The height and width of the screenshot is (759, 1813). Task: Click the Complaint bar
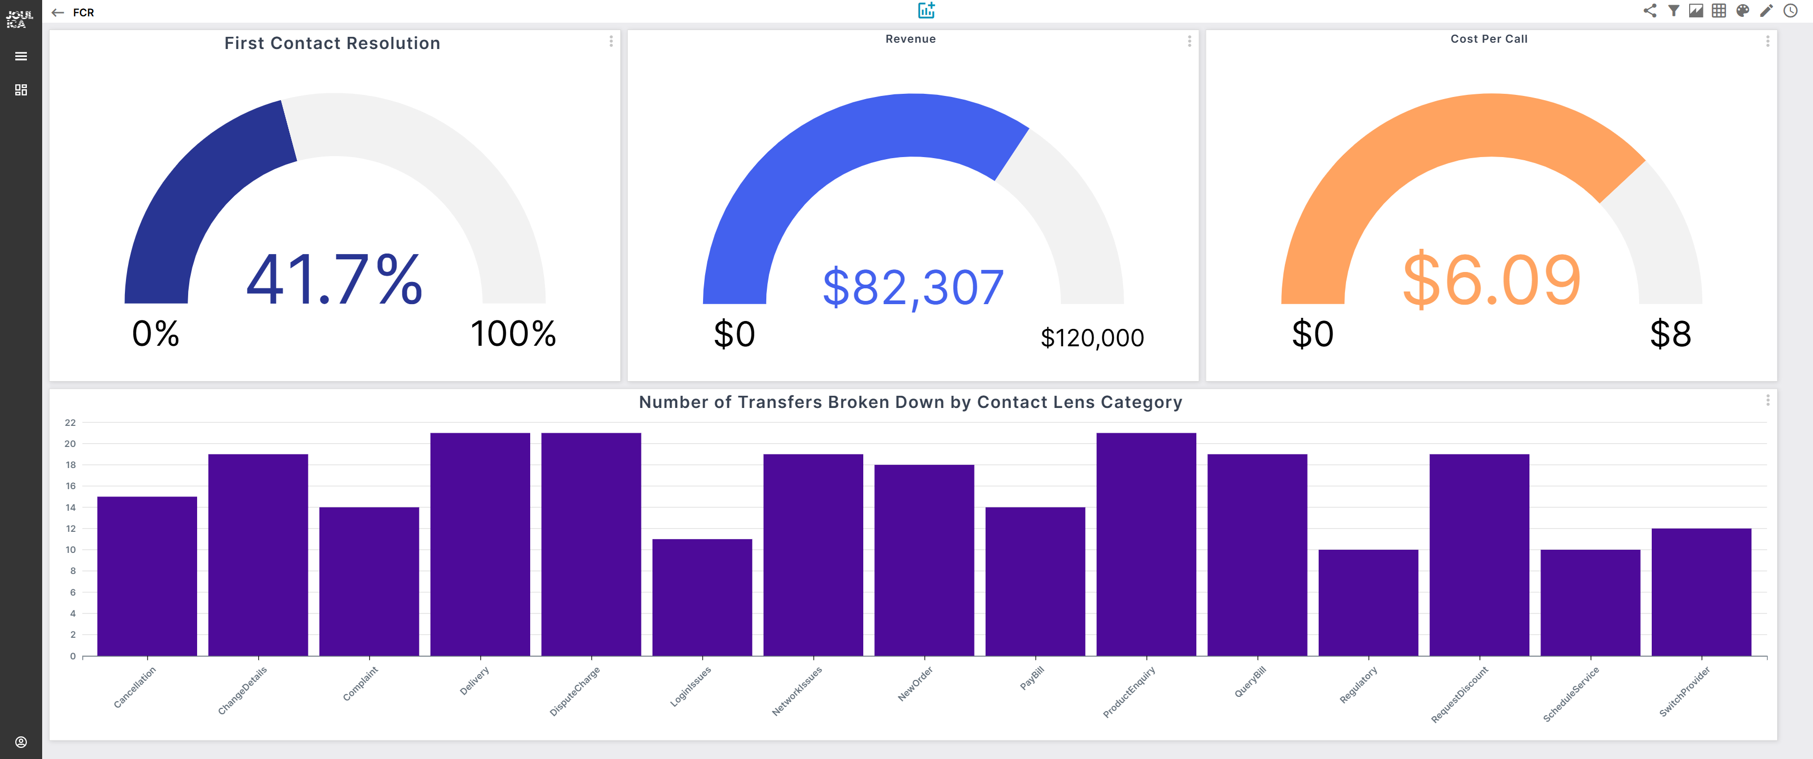pyautogui.click(x=369, y=581)
